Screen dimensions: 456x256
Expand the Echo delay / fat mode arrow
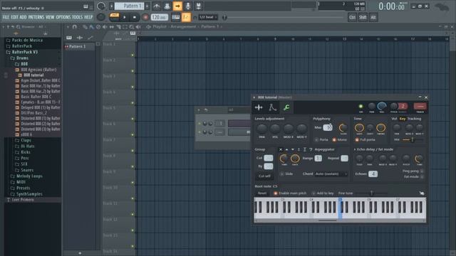(x=355, y=149)
